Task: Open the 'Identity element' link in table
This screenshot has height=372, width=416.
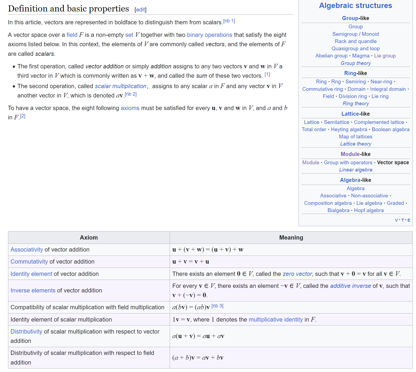Action: (31, 274)
